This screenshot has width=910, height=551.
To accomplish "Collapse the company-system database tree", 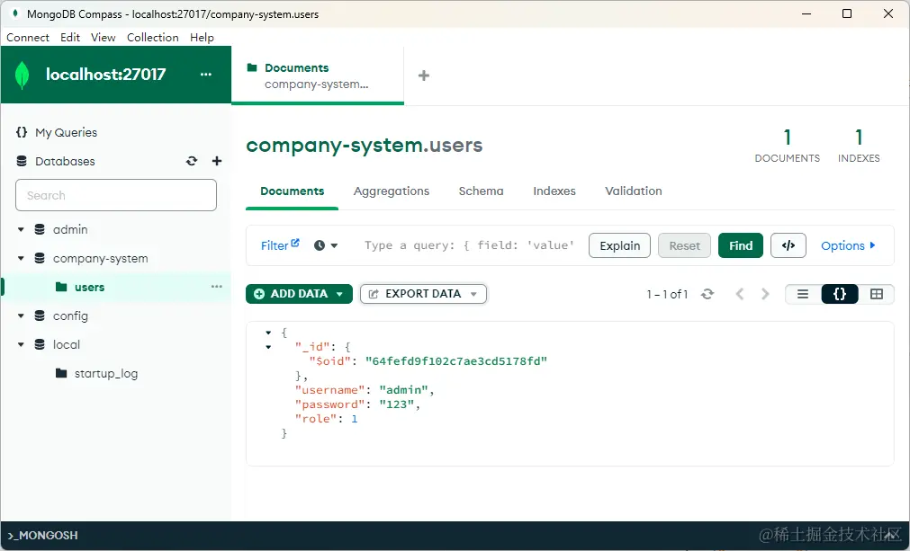I will (x=21, y=258).
